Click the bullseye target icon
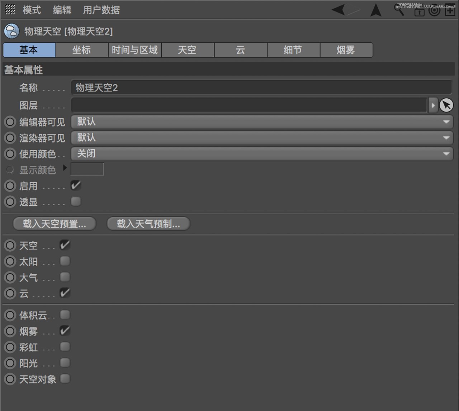Image resolution: width=459 pixels, height=411 pixels. click(x=434, y=10)
